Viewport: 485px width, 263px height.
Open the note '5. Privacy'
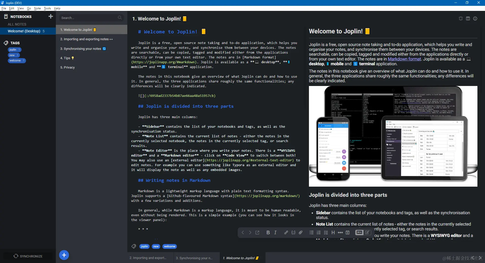click(91, 67)
